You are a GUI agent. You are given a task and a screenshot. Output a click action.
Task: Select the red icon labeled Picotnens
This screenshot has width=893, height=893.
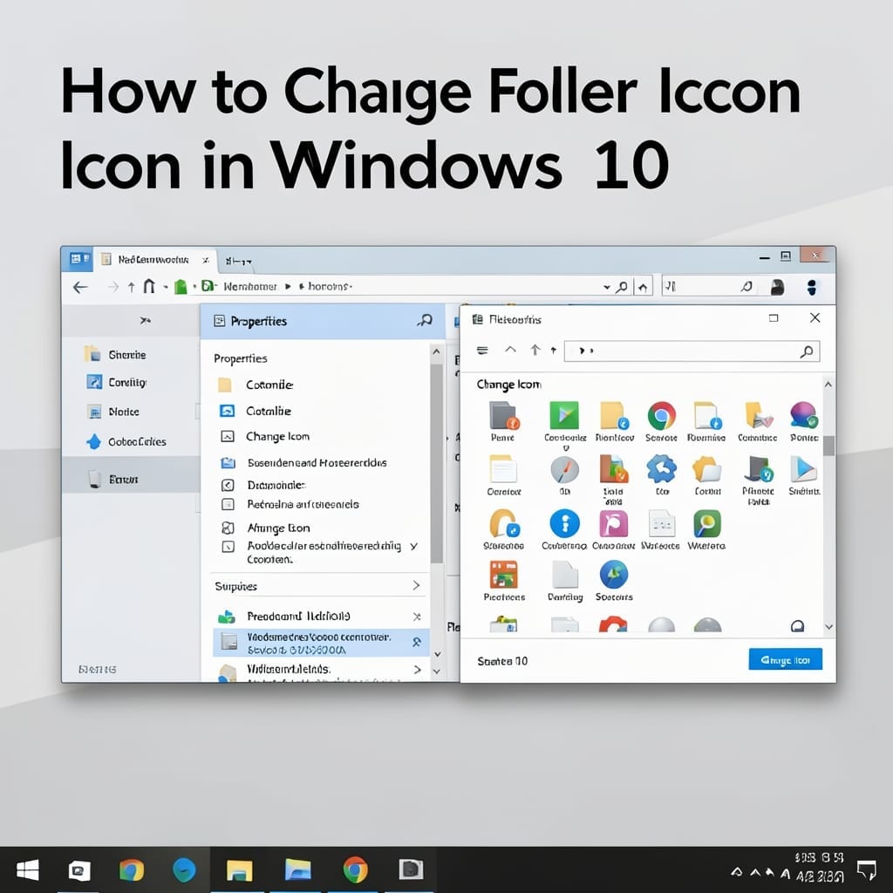[x=503, y=575]
